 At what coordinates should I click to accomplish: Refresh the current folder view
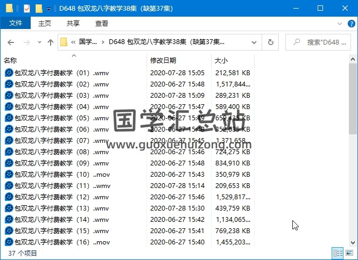pyautogui.click(x=271, y=42)
